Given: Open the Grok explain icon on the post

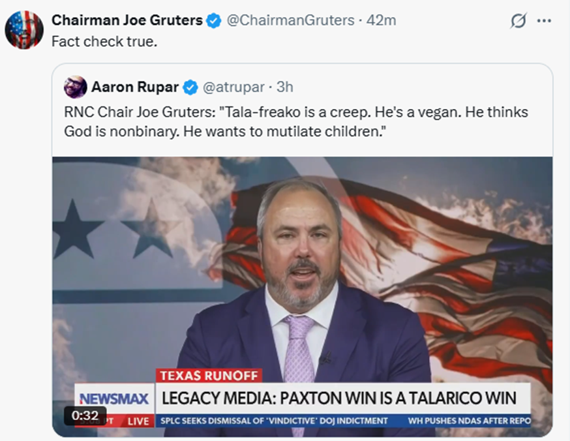Looking at the screenshot, I should tap(518, 20).
